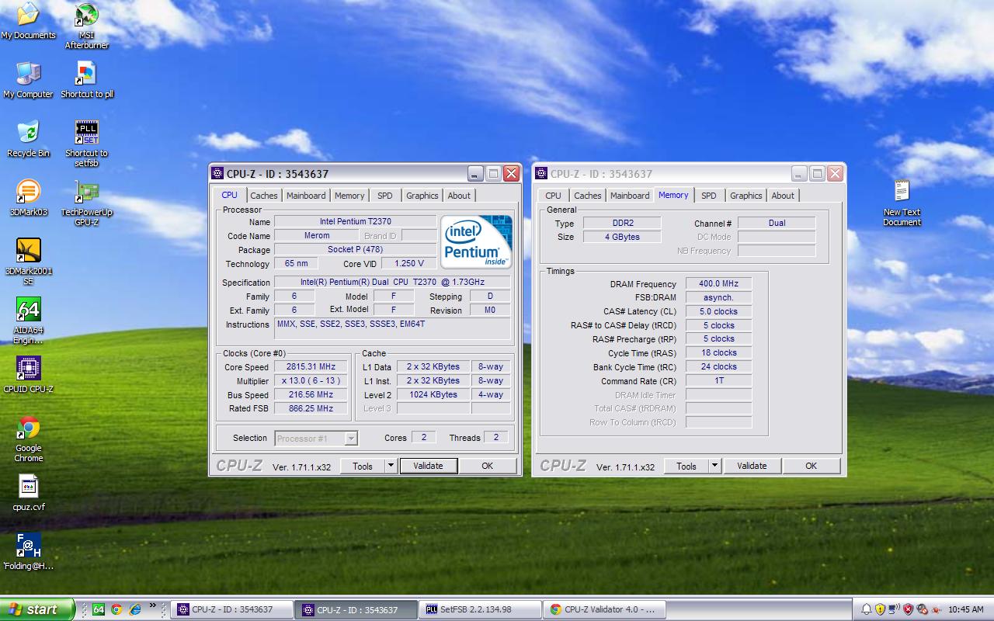Switch to SetFSB 2.2.134.98 taskbar item
The height and width of the screenshot is (621, 994).
tap(480, 609)
